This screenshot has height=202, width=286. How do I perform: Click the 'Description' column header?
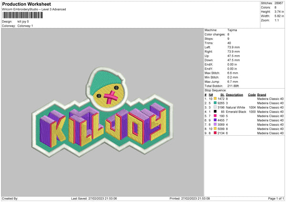click(235, 95)
